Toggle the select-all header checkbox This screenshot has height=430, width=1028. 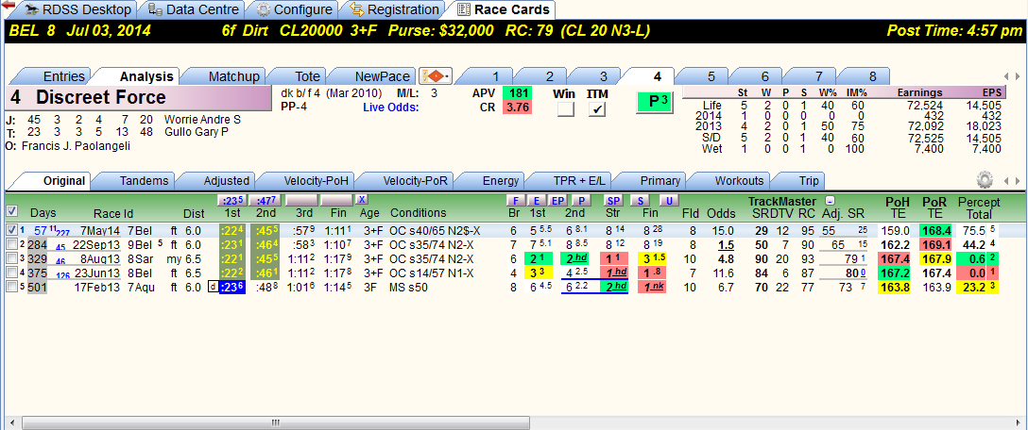tap(10, 211)
